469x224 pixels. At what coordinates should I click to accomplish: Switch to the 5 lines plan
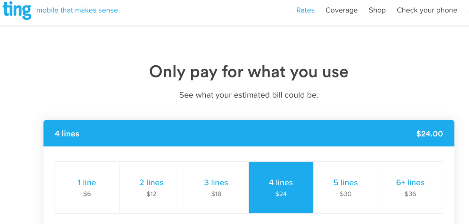pos(346,187)
